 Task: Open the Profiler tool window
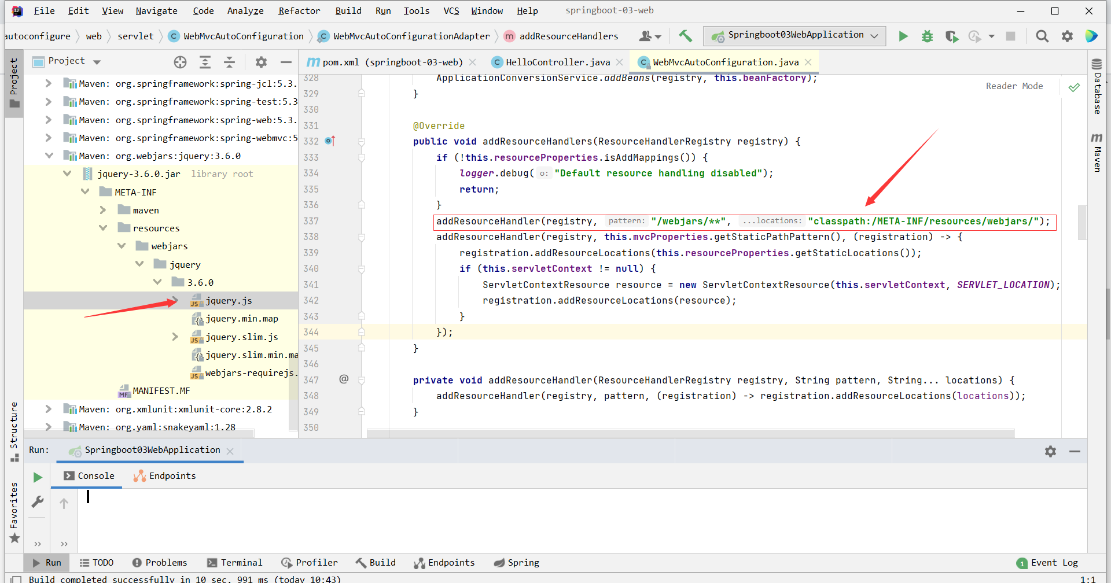point(309,563)
